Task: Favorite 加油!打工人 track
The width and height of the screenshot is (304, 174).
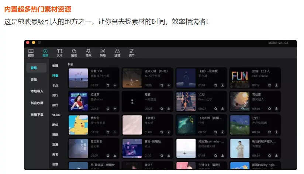Action: pyautogui.click(x=269, y=85)
